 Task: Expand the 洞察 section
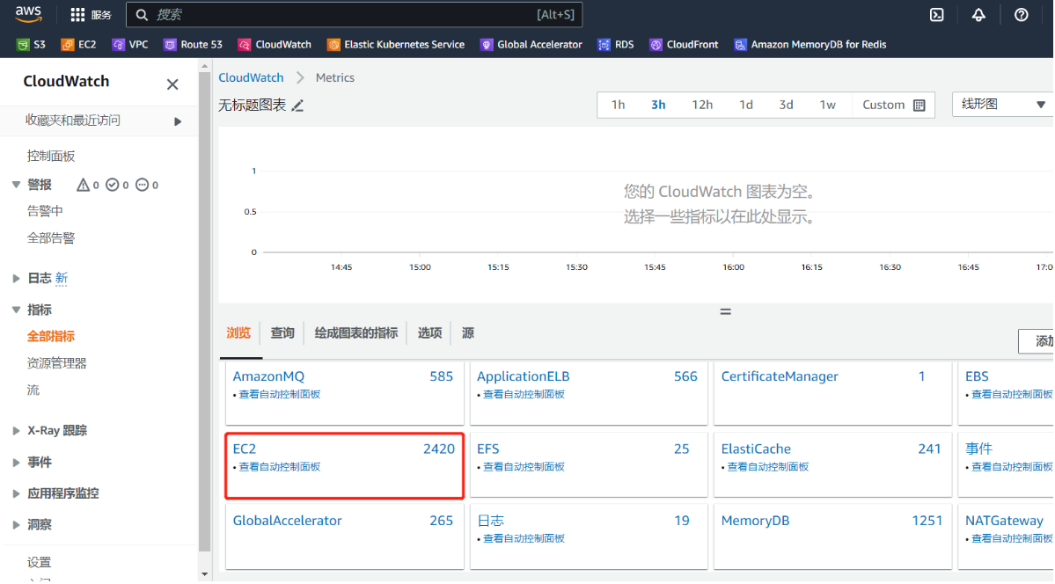16,525
